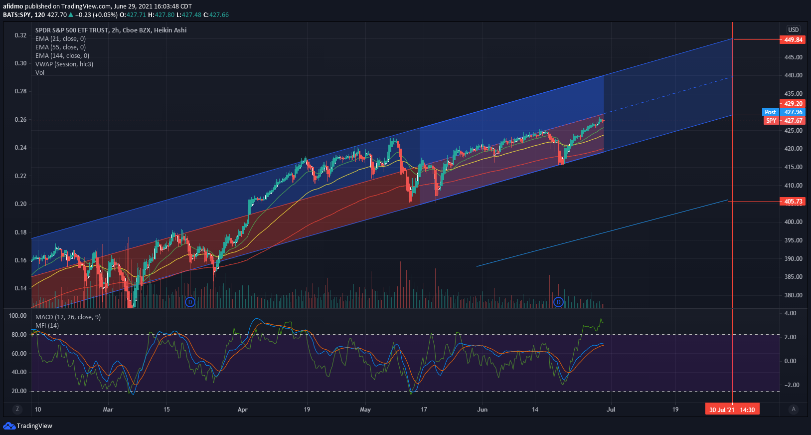
Task: Click the 4.00 MACD axis label
Action: [791, 313]
